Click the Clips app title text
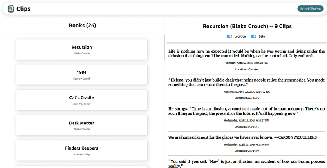Screen dimensions: 327x168 (x=23, y=9)
